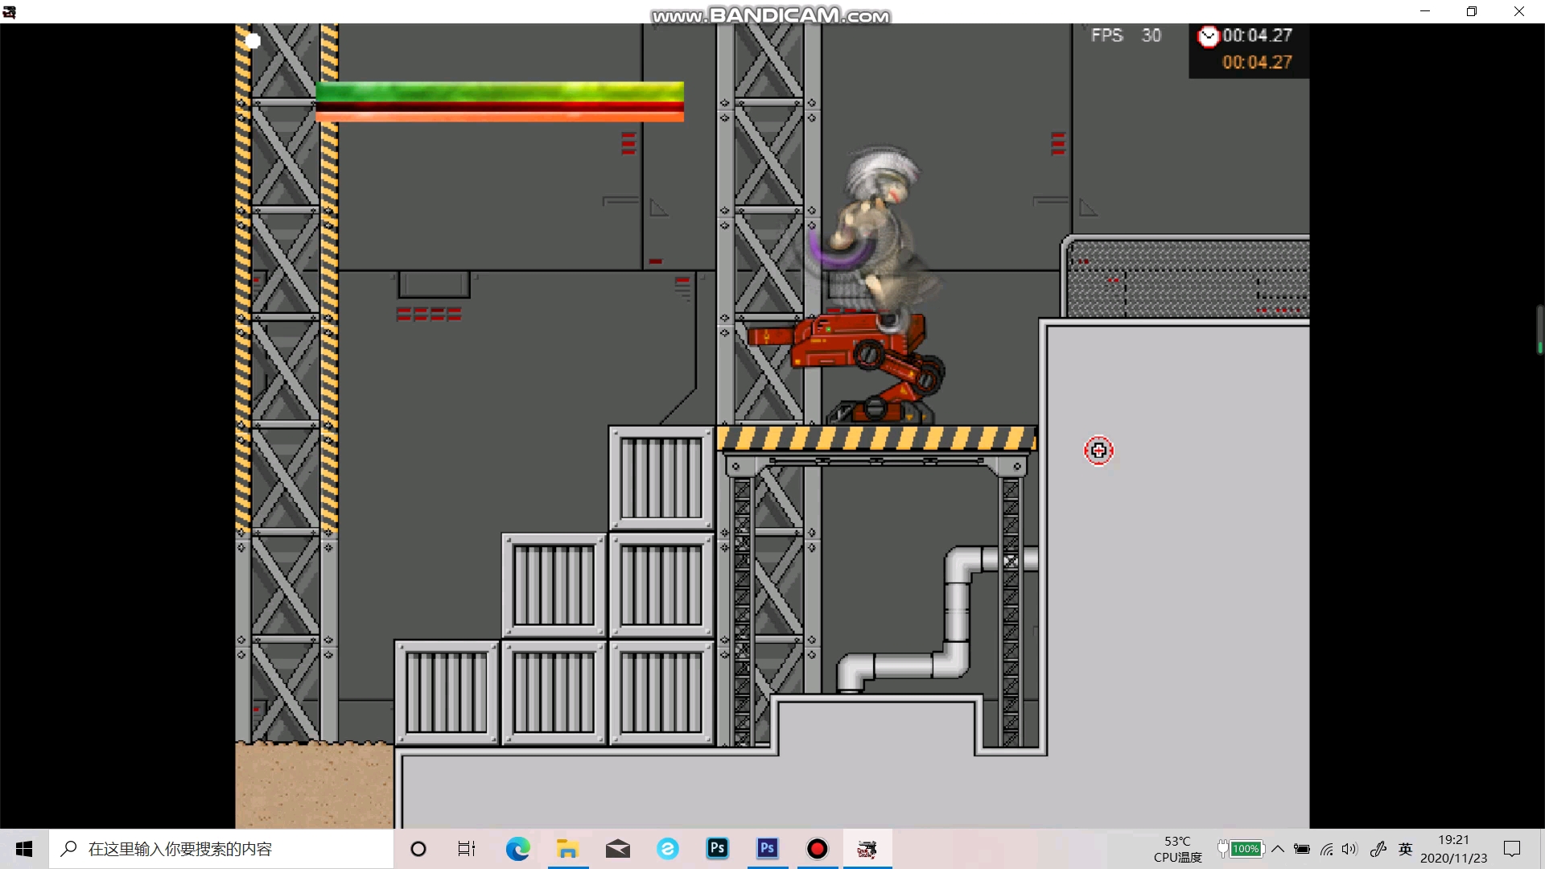This screenshot has width=1545, height=869.
Task: Launch Photoshop from the taskbar
Action: [717, 849]
